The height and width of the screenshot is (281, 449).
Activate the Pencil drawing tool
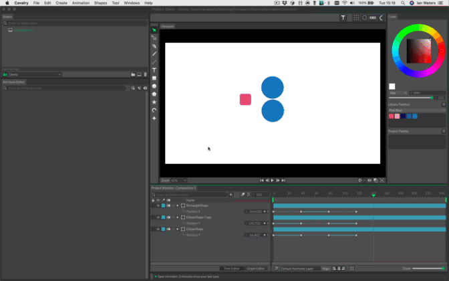click(x=154, y=54)
